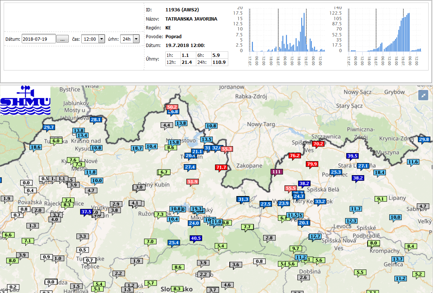Click the SHMU logo
This screenshot has height=293, width=433.
click(25, 100)
